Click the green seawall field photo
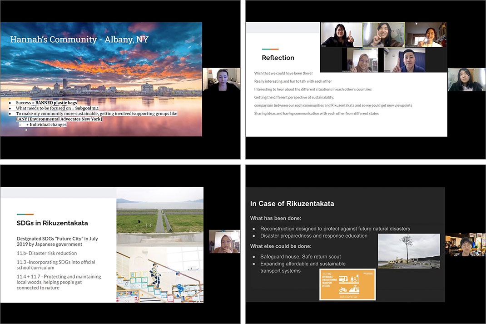Image resolution: width=486 pixels, height=324 pixels. point(160,216)
